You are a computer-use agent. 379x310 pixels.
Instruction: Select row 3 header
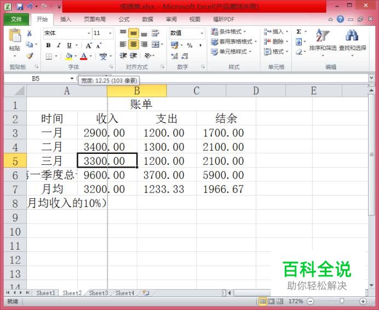click(x=15, y=133)
